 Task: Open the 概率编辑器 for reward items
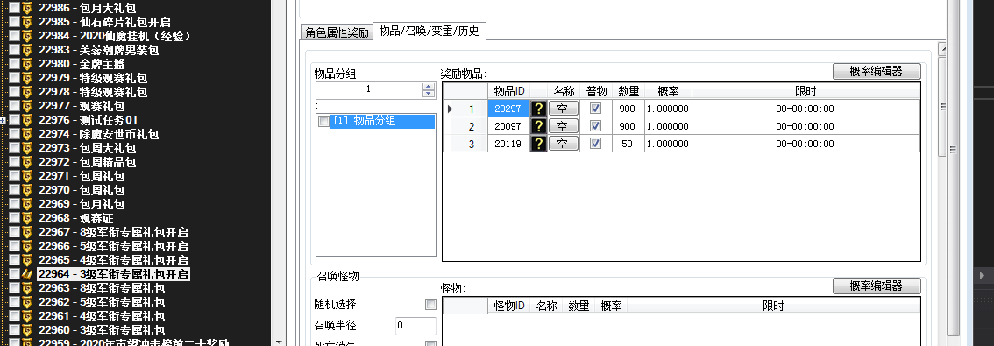pos(876,71)
